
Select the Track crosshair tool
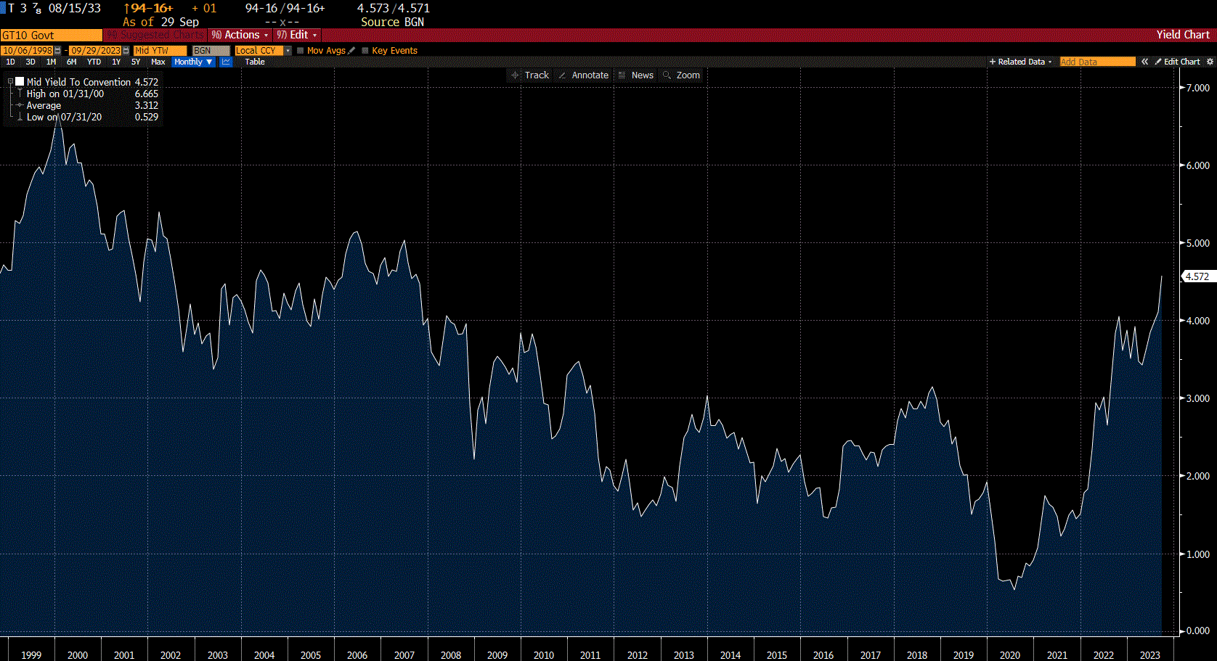click(x=529, y=75)
